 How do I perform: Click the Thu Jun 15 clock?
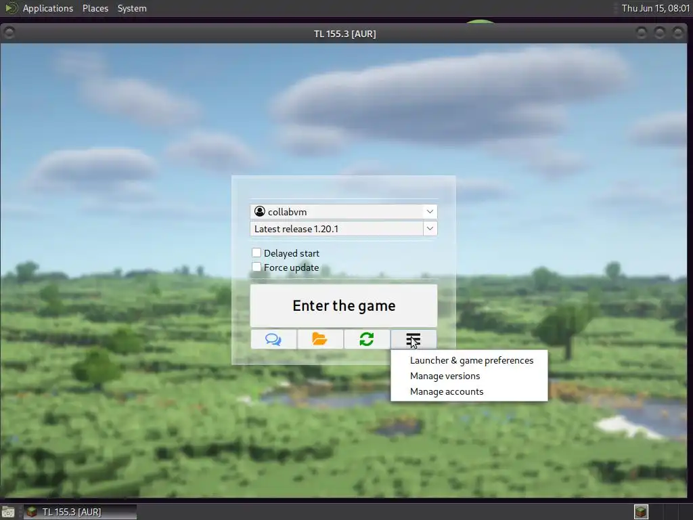pos(655,8)
